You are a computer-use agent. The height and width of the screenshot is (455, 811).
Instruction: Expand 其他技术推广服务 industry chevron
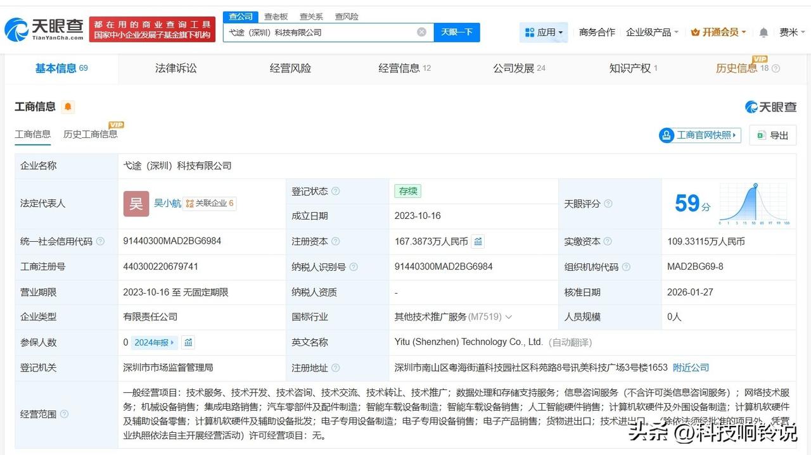tap(508, 317)
